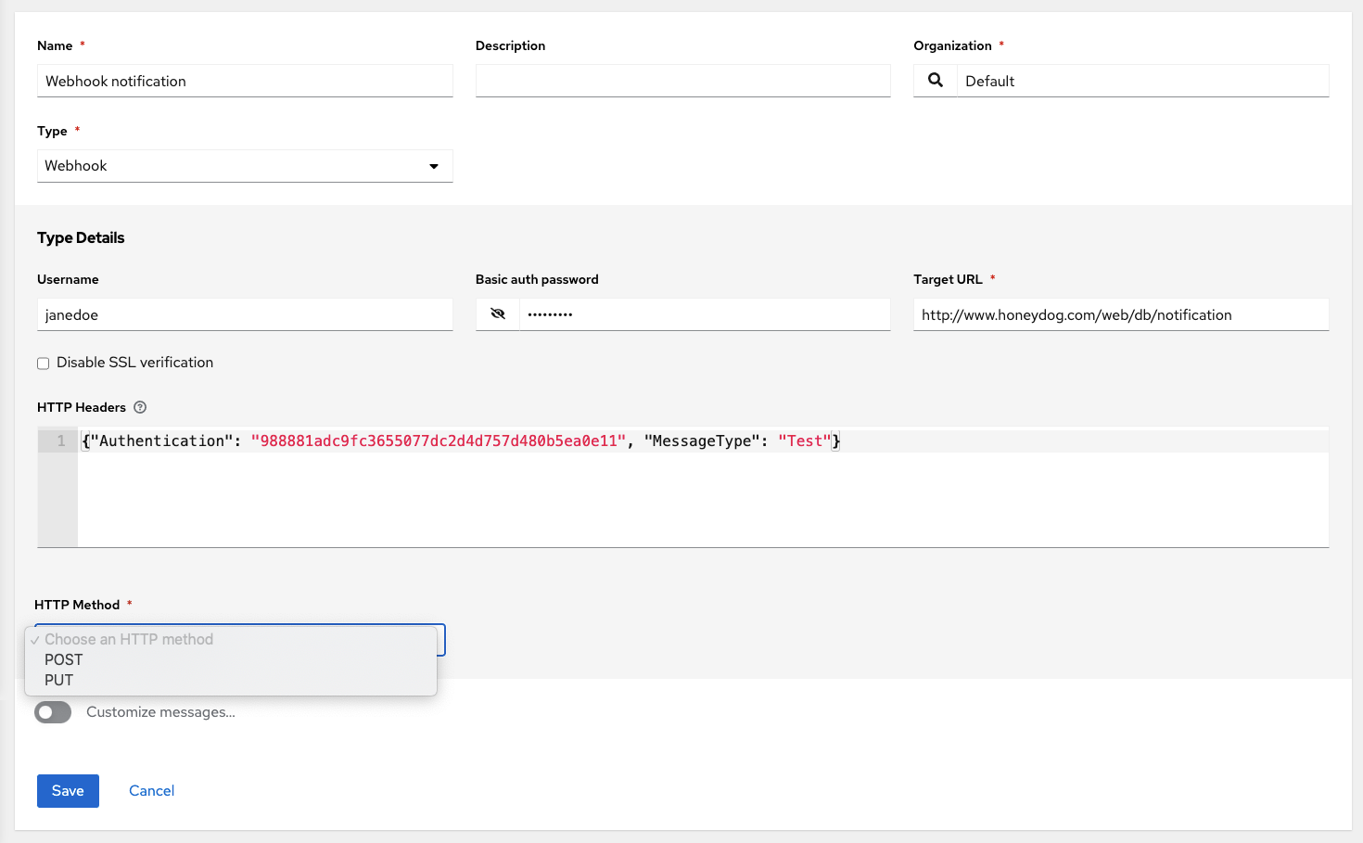Viewport: 1363px width, 843px height.
Task: Show the basic auth password via eye icon
Action: coord(497,313)
